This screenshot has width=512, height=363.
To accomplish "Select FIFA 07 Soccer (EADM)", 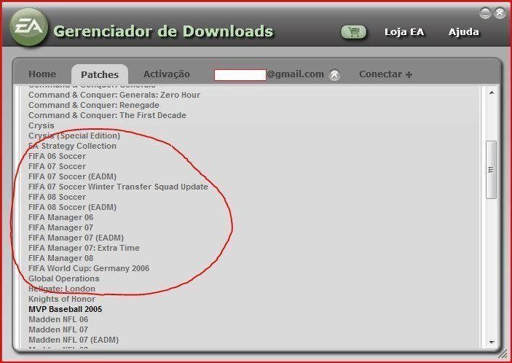I will pos(73,177).
